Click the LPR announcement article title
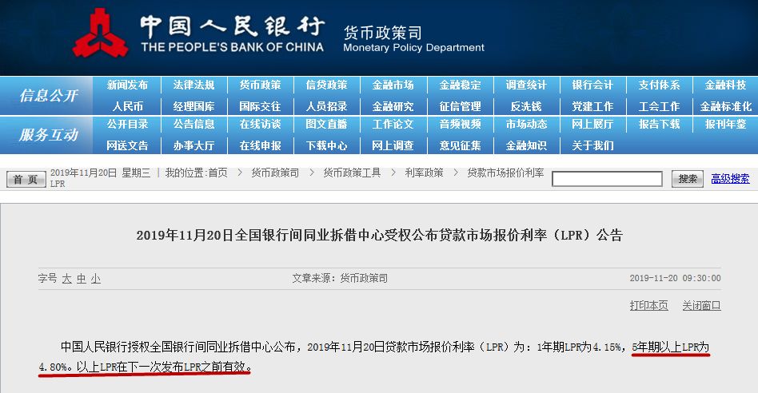Viewport: 758px width, 393px height. (x=380, y=235)
